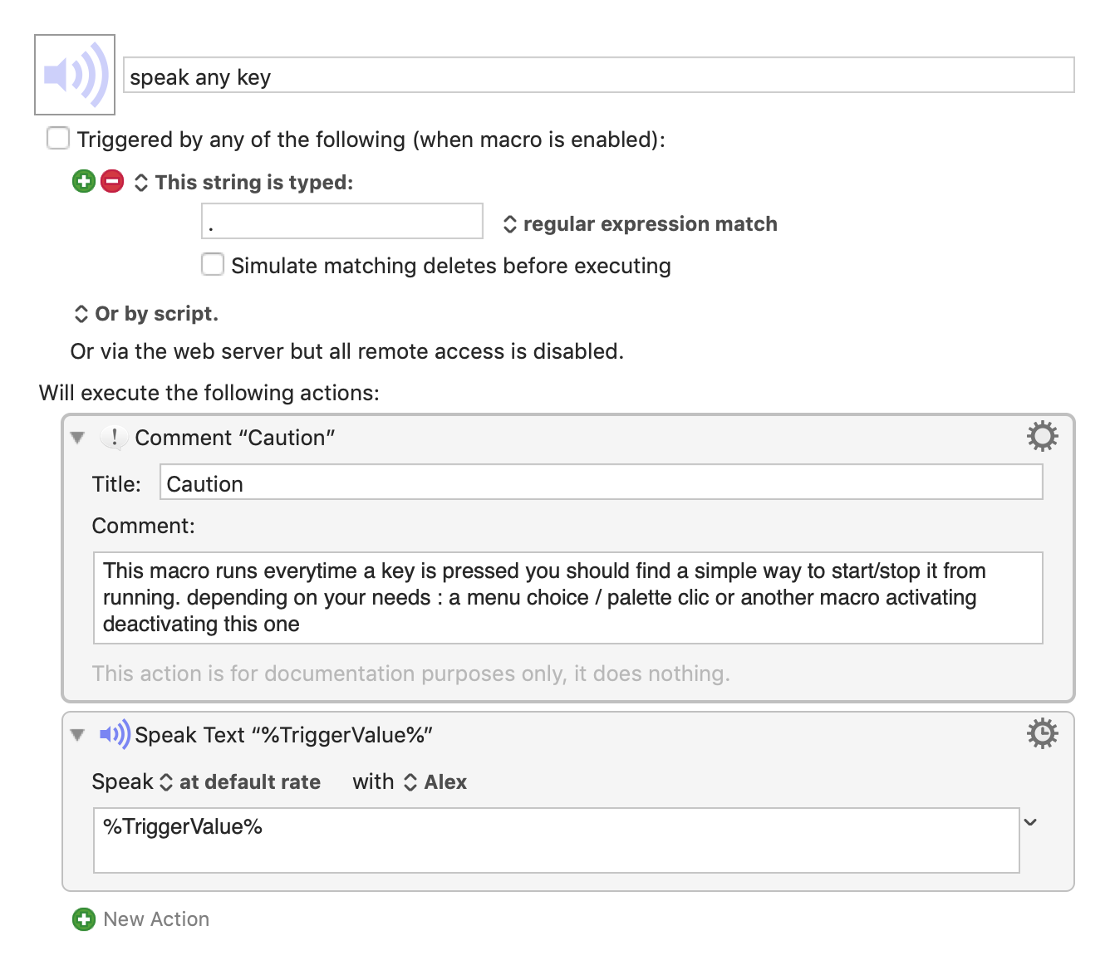The image size is (1110, 965).
Task: Click green New Action plus icon
Action: point(84,919)
